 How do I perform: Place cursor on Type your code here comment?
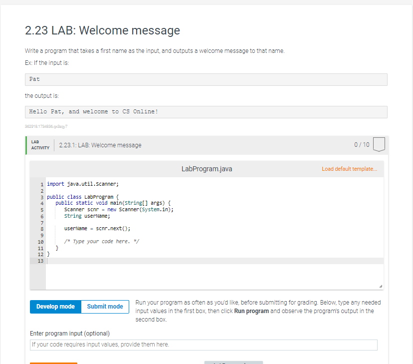point(102,242)
